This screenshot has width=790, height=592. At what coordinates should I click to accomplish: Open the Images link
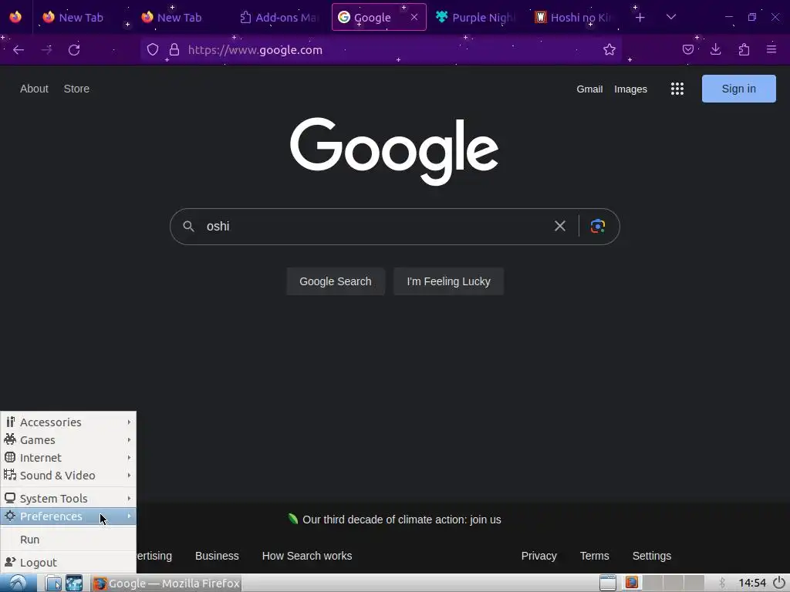[x=630, y=89]
